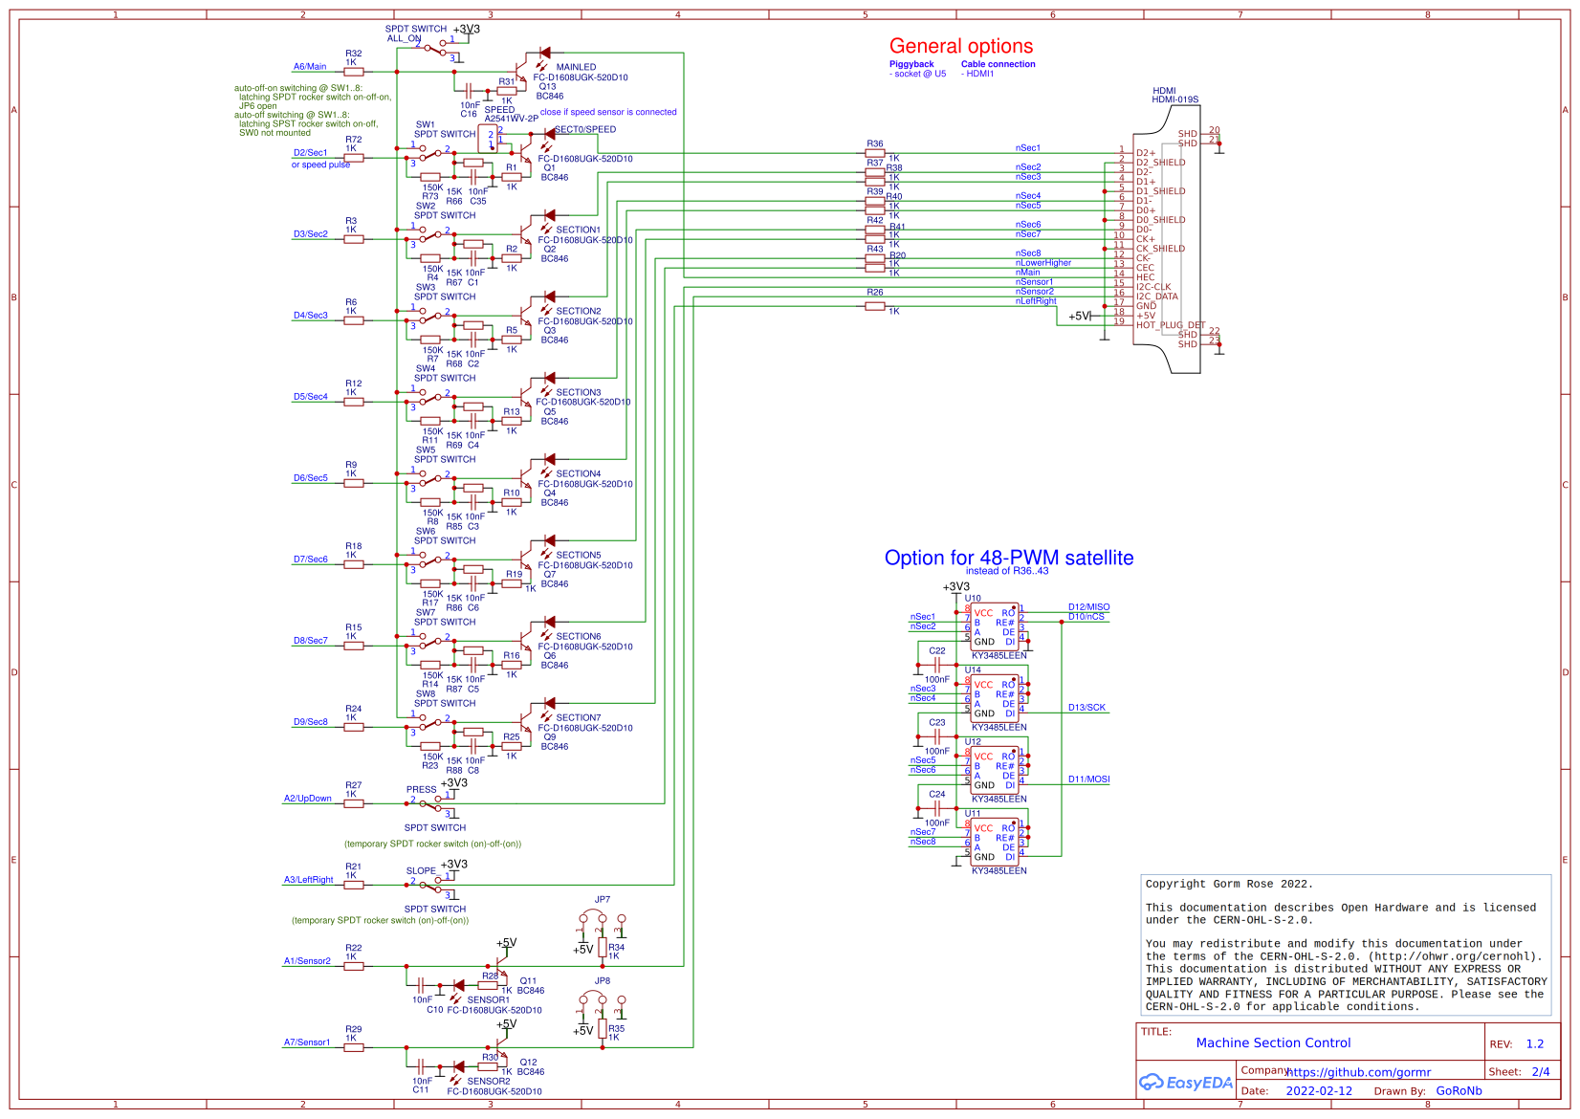Click the Machine Section Control title

point(1273,1042)
